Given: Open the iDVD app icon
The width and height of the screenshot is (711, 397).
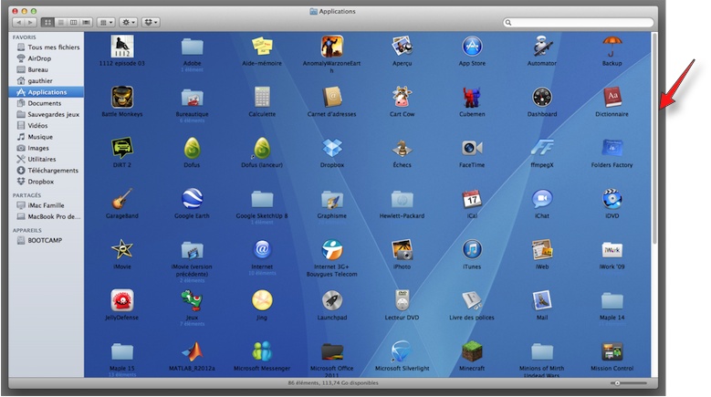Looking at the screenshot, I should click(x=612, y=199).
